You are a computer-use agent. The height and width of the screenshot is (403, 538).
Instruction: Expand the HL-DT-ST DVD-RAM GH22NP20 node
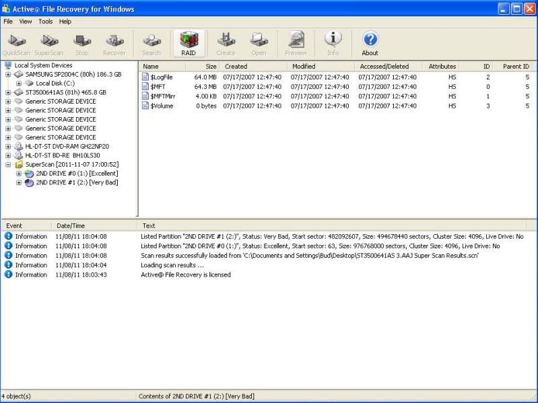(x=8, y=146)
